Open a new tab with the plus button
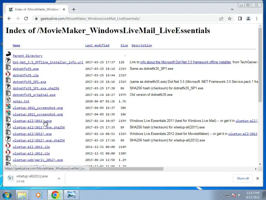Screen dimensions: 266x200 [x=74, y=9]
